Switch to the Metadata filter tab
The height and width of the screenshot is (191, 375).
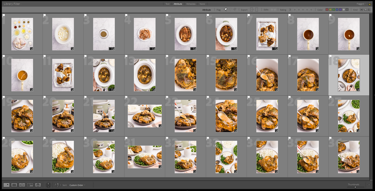[x=191, y=4]
